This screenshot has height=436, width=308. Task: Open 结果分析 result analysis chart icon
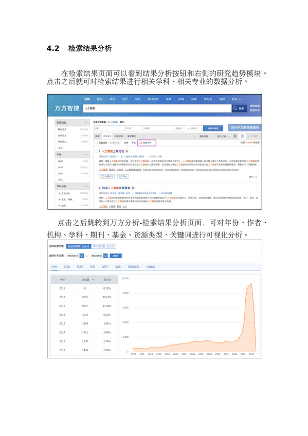click(x=147, y=142)
